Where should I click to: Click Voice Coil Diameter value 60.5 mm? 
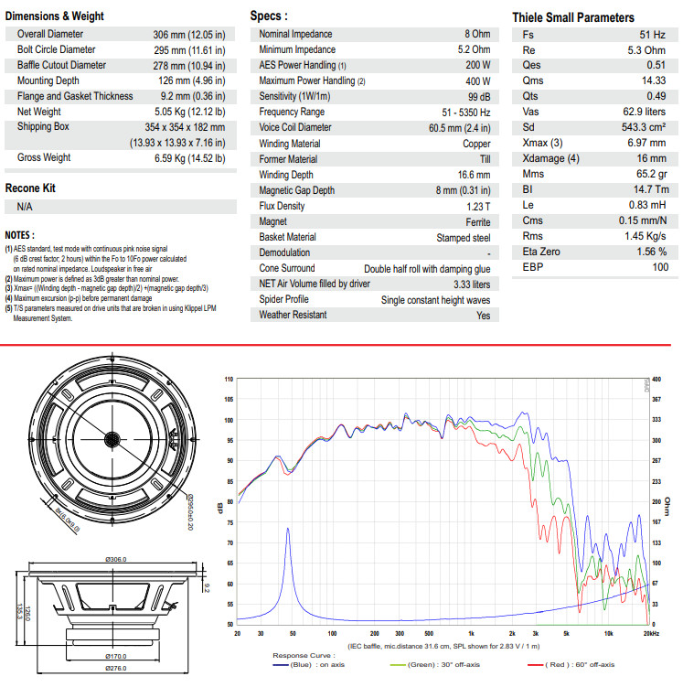coord(460,128)
